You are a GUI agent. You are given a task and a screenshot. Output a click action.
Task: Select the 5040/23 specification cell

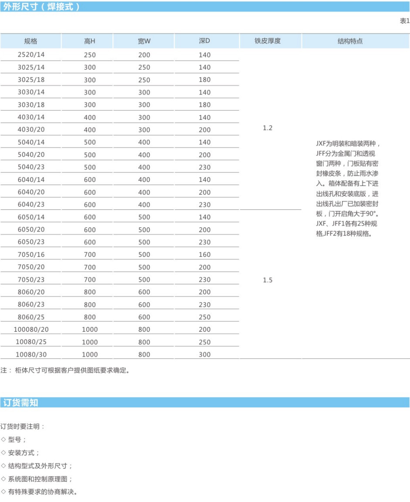pyautogui.click(x=31, y=167)
